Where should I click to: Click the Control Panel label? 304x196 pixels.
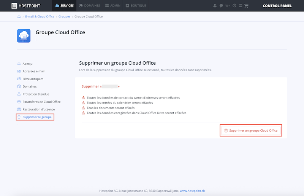[x=277, y=6]
